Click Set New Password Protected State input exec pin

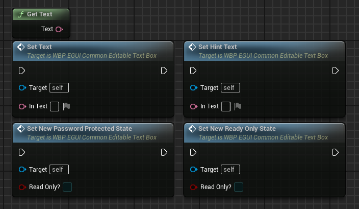[x=22, y=152]
